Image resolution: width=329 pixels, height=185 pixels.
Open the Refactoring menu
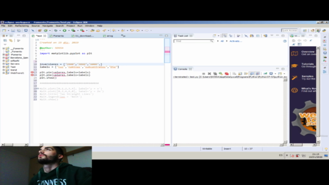point(22,26)
